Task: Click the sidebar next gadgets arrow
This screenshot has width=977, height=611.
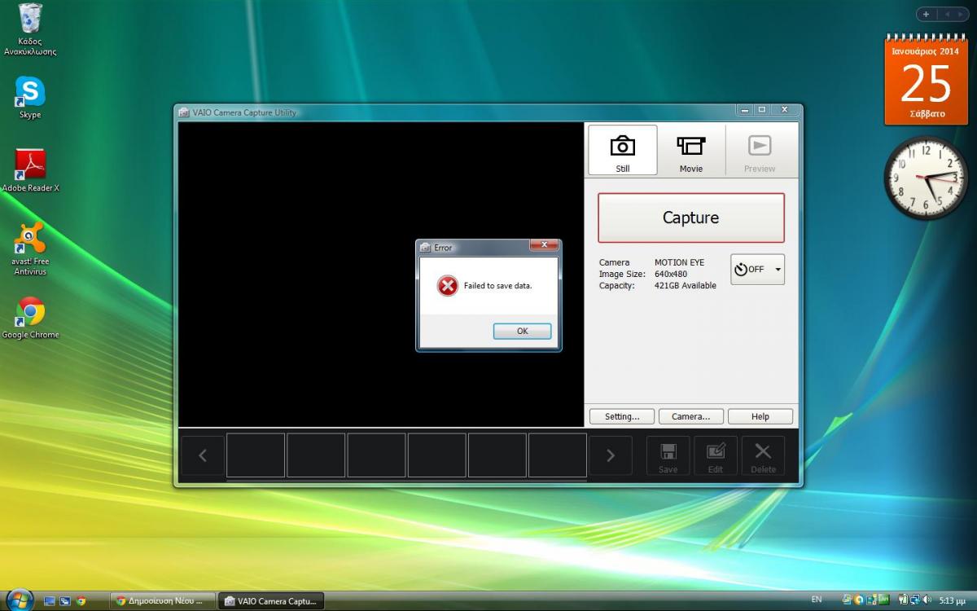Action: point(959,14)
